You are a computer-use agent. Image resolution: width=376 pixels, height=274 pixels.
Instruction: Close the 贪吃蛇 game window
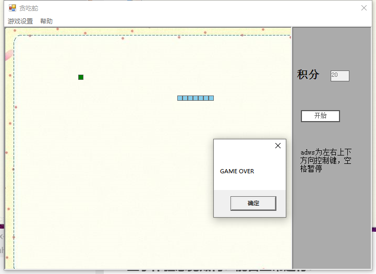pyautogui.click(x=364, y=8)
